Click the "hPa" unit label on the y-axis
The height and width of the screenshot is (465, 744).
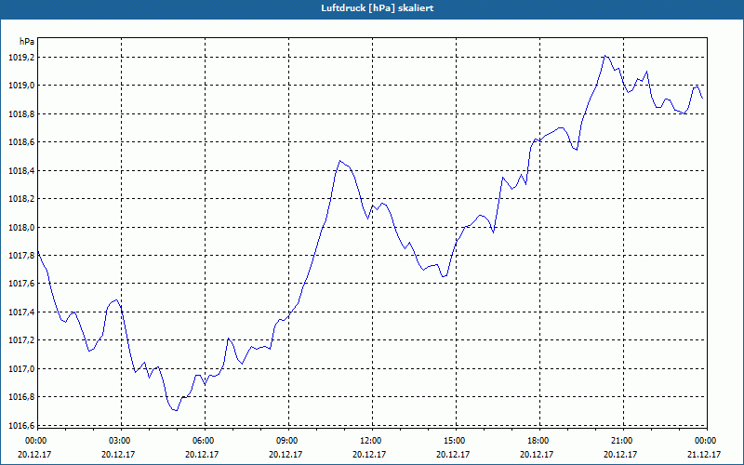(27, 42)
